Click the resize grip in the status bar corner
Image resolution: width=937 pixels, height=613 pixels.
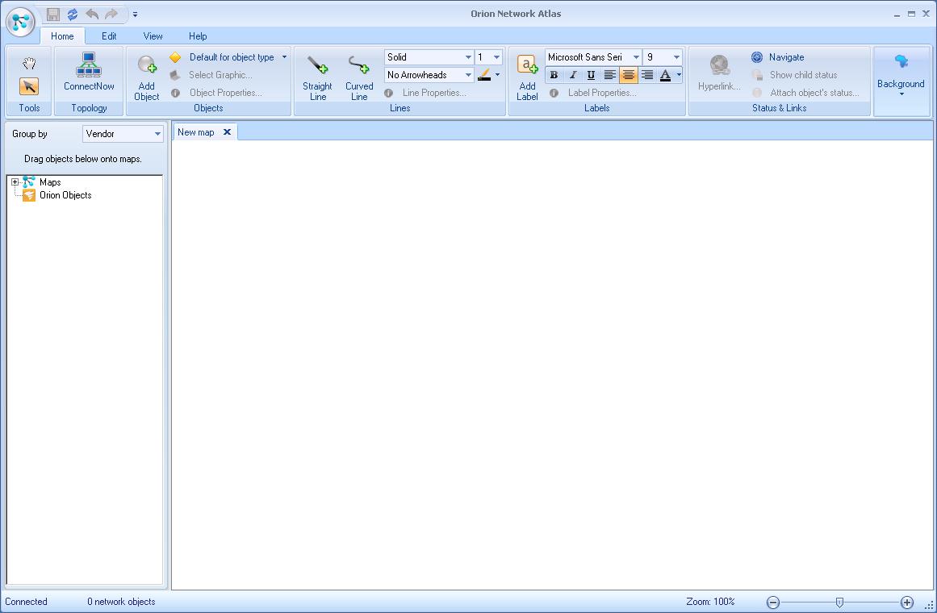click(929, 605)
